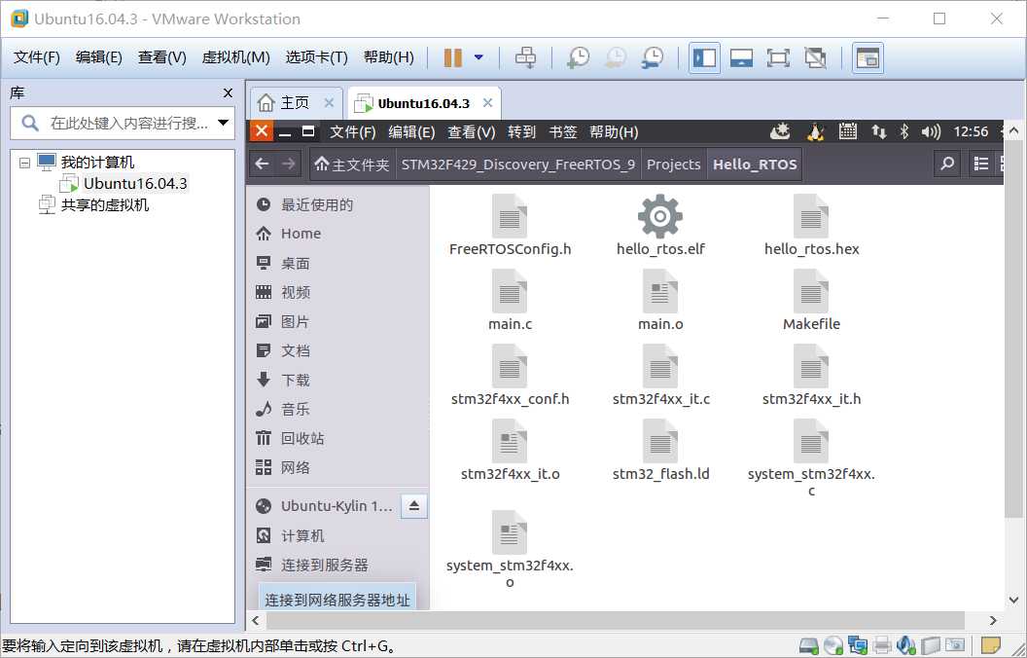Expand the library search dropdown arrow
The height and width of the screenshot is (658, 1027).
[223, 123]
